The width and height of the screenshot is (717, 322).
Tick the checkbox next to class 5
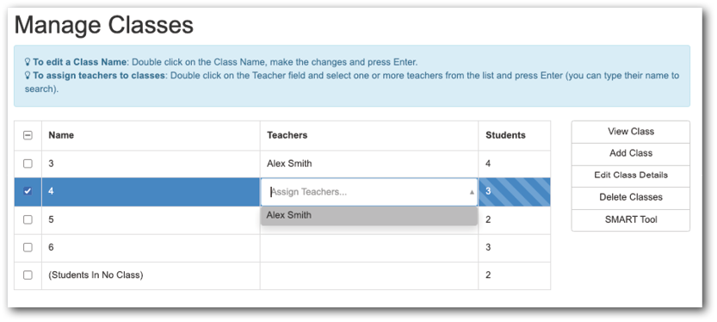(x=28, y=220)
